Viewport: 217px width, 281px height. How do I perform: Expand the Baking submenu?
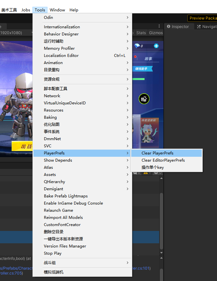(x=83, y=117)
